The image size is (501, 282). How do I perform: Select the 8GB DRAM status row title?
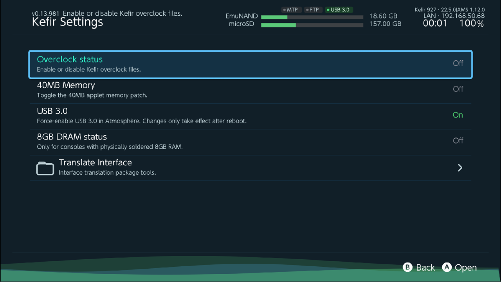72,137
